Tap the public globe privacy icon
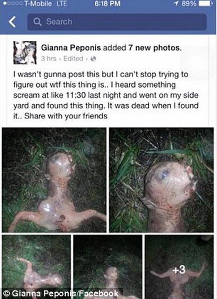The image size is (217, 299). (x=93, y=59)
